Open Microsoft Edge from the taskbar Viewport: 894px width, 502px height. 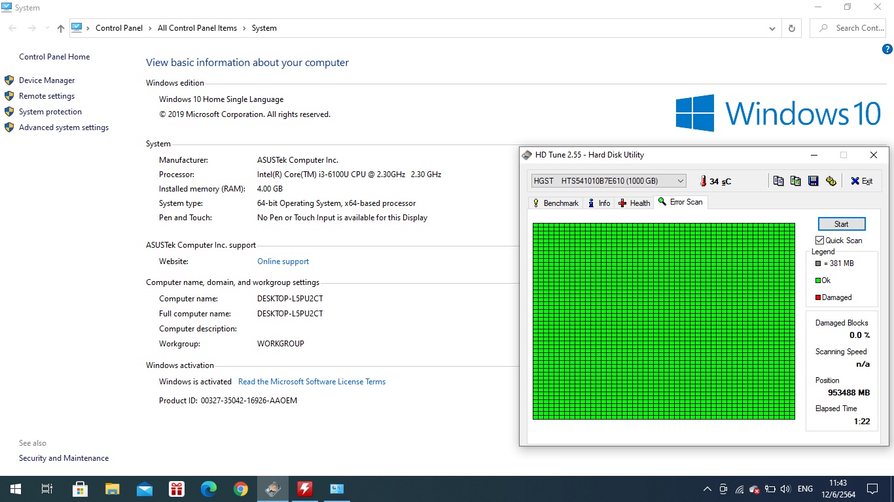pyautogui.click(x=209, y=489)
